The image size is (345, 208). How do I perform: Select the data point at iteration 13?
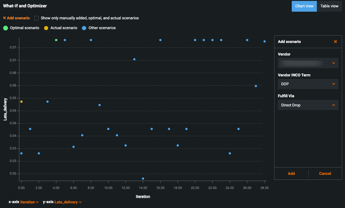coord(134,59)
